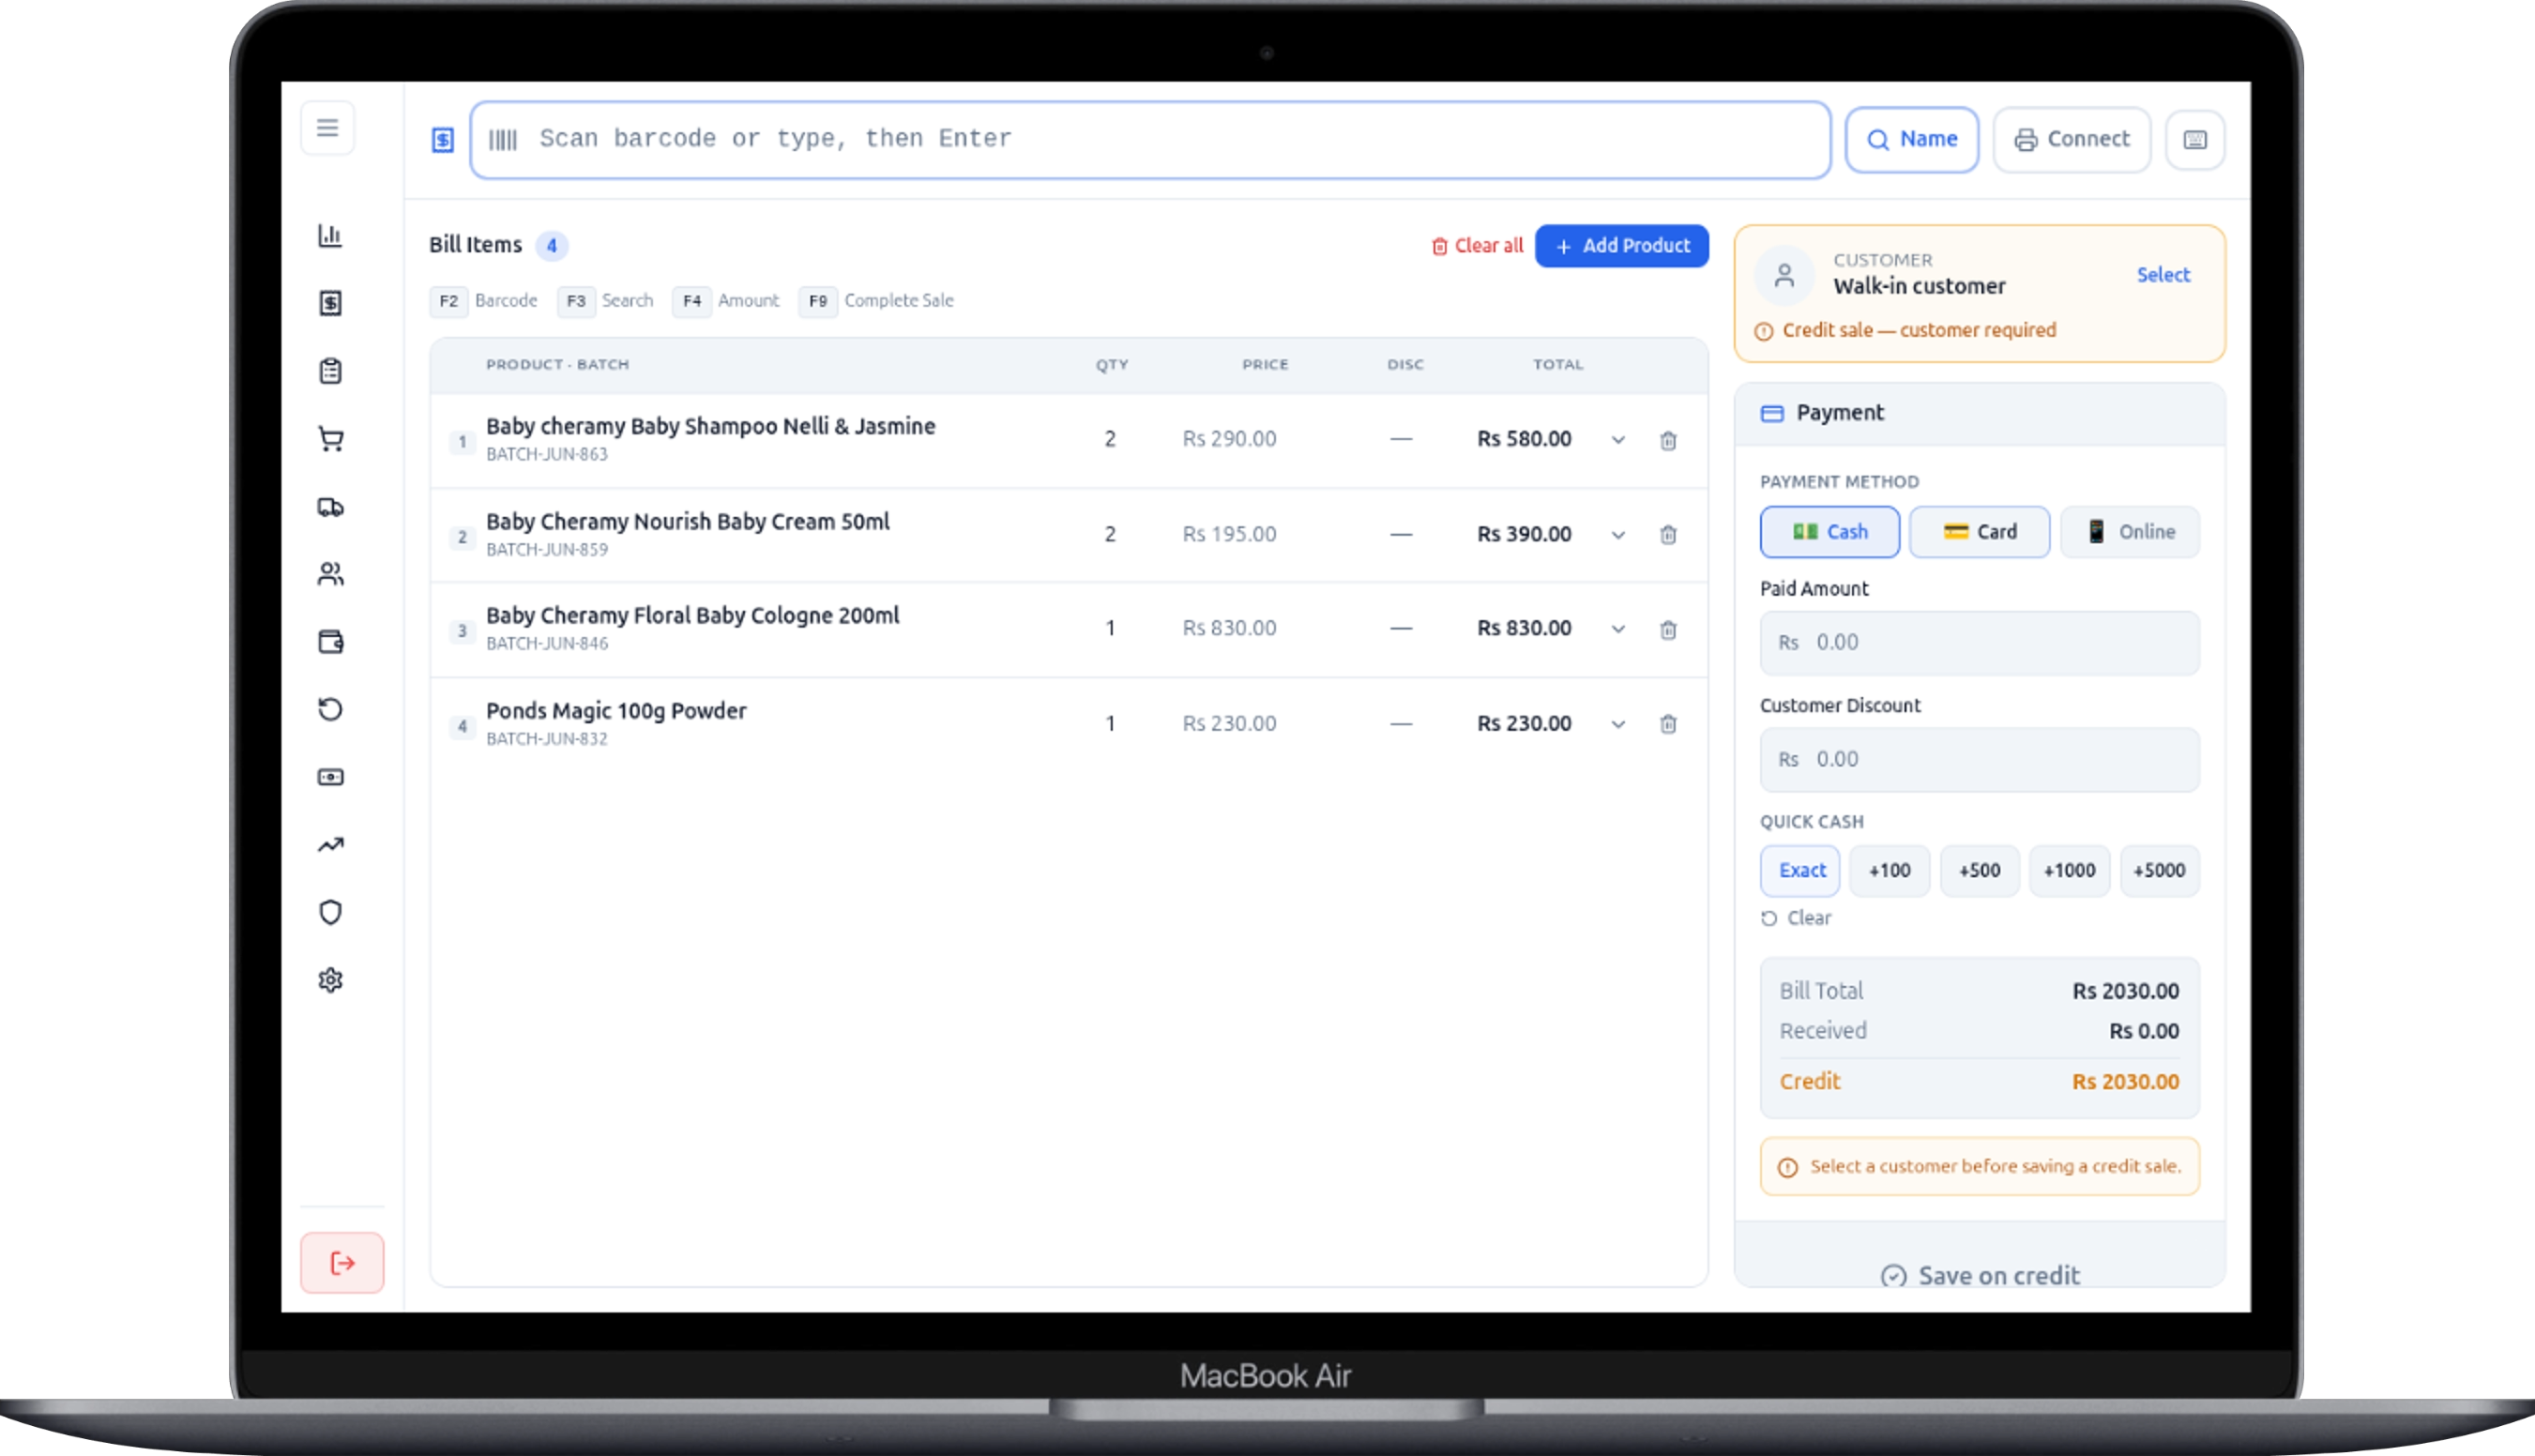2535x1456 pixels.
Task: Click the Connect printer button
Action: [2072, 140]
